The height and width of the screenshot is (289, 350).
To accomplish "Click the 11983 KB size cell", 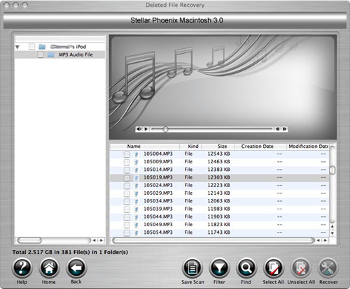I will coord(218,209).
